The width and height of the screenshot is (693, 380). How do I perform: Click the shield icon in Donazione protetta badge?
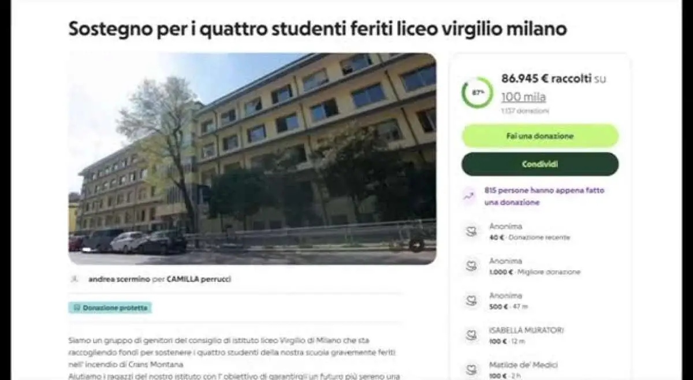(76, 308)
